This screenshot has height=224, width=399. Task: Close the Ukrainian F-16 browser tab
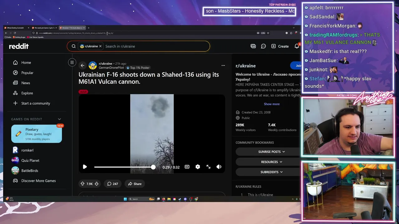click(84, 28)
